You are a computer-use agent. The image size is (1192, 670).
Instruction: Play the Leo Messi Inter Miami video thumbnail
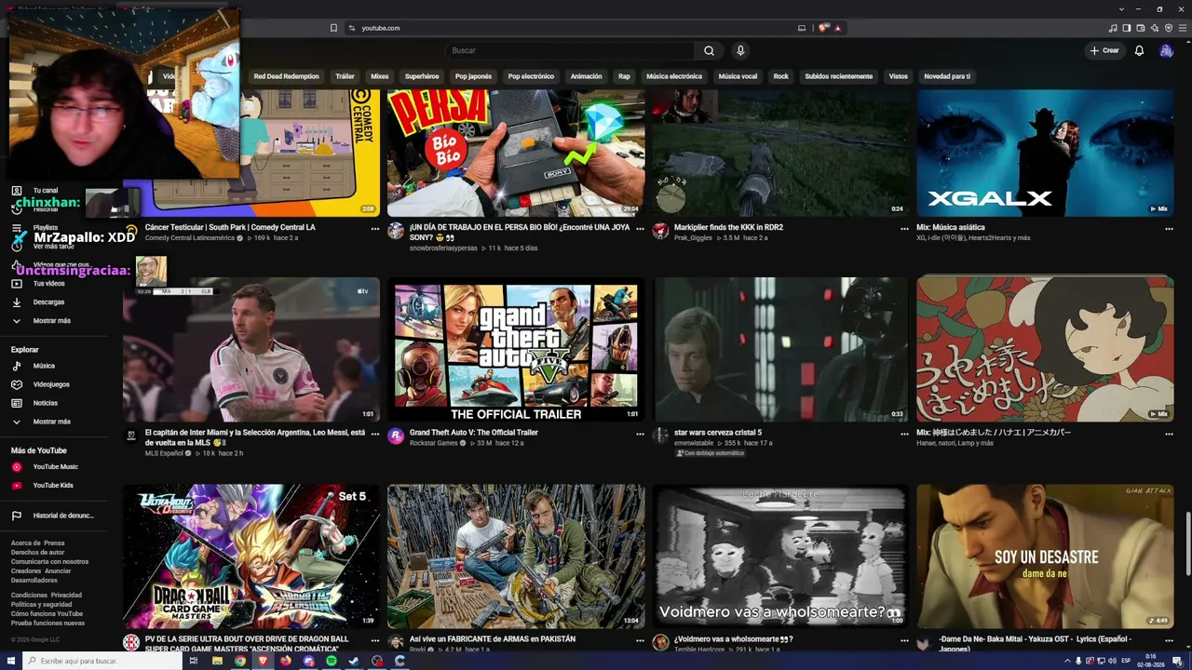pos(251,349)
